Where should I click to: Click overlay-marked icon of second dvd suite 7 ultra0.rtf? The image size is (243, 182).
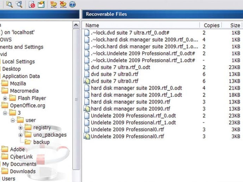click(x=87, y=81)
